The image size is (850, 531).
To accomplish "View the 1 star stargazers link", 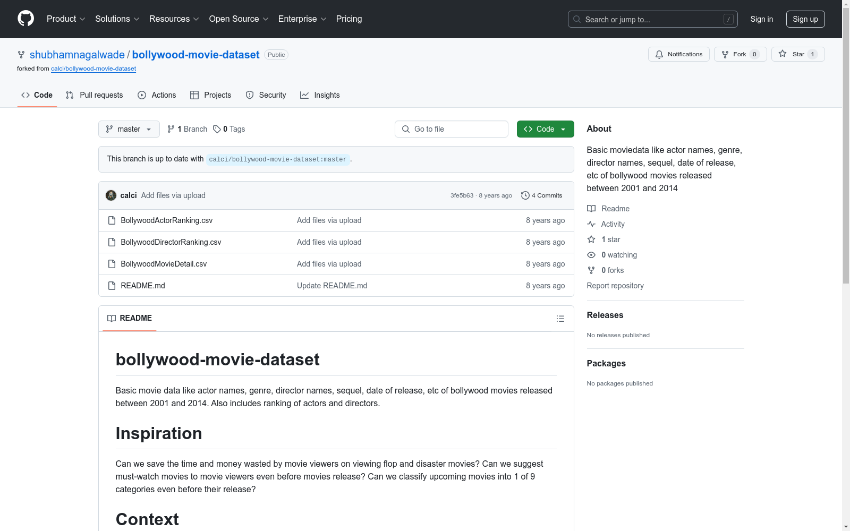I will (604, 239).
